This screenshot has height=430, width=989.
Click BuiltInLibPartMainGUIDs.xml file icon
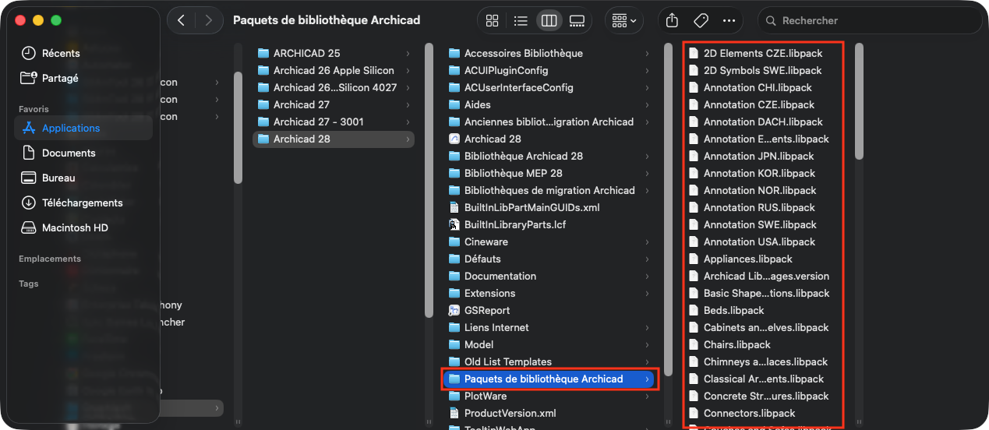pyautogui.click(x=455, y=207)
